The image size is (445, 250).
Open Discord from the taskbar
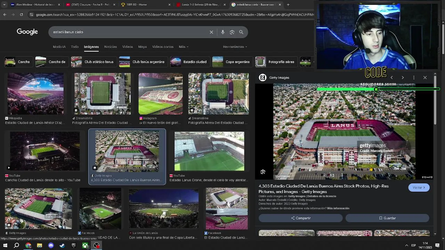[51, 245]
